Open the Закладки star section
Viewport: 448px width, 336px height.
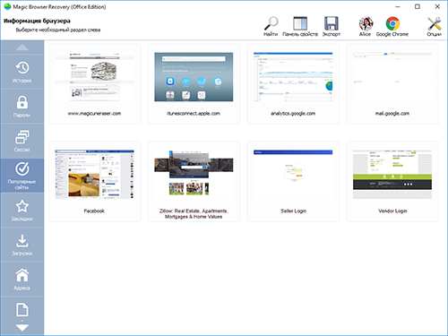pyautogui.click(x=22, y=211)
